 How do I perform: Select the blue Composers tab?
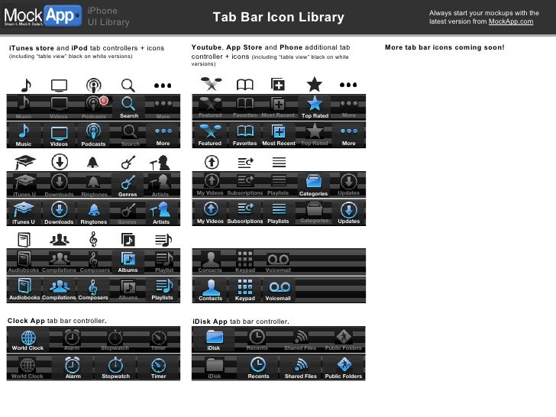93,289
